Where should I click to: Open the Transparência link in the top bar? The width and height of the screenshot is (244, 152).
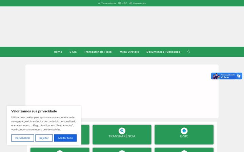point(108,3)
